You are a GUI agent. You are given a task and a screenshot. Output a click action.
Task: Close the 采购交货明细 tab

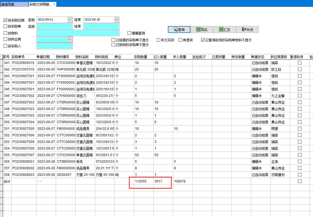point(54,4)
